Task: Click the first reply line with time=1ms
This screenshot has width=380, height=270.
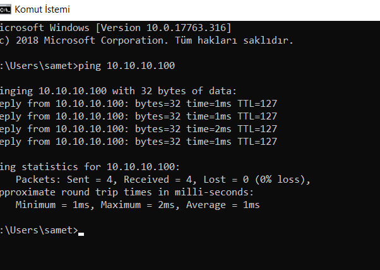Action: click(x=138, y=104)
